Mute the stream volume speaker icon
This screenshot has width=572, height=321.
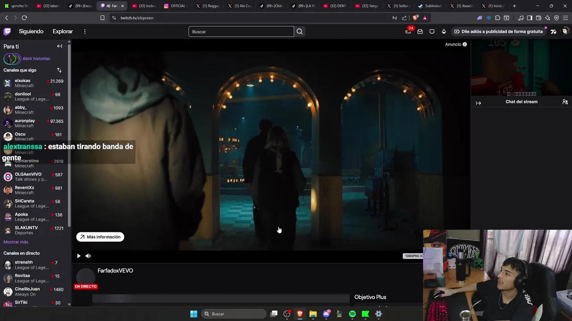click(x=88, y=256)
